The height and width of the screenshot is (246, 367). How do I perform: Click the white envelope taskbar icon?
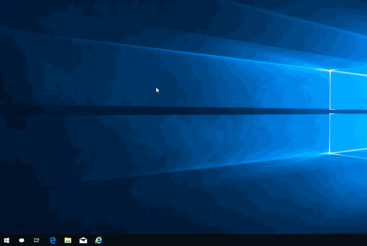83,240
